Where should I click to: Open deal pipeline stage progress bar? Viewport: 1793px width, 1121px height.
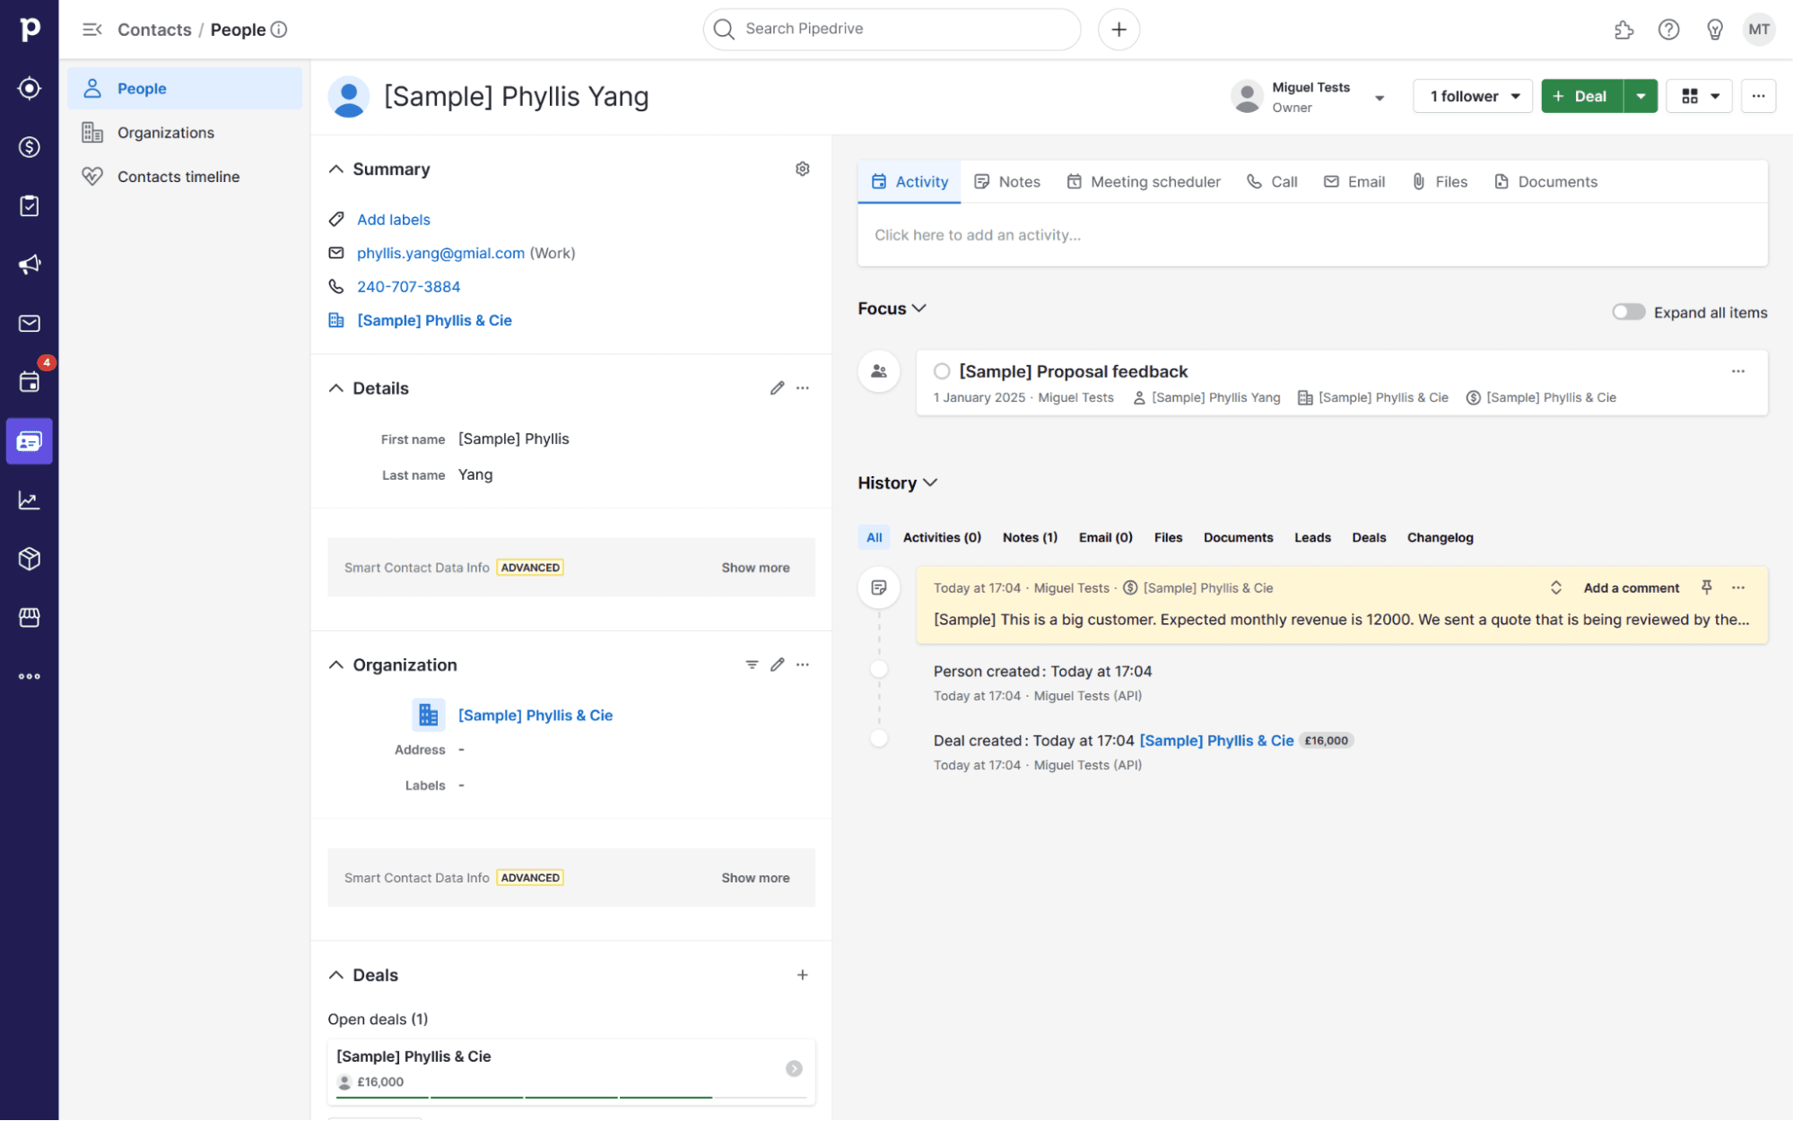coord(570,1096)
